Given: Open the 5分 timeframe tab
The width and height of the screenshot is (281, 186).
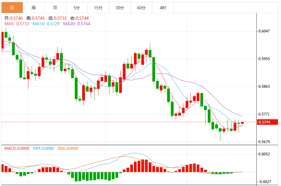Looking at the screenshot, I should [77, 8].
